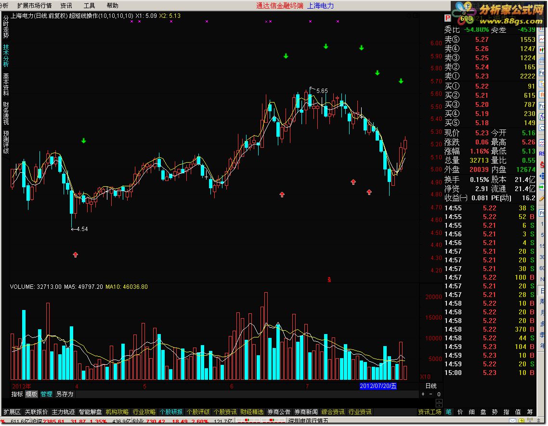
Task: Open the 基本资料 side tab
Action: [x=6, y=84]
